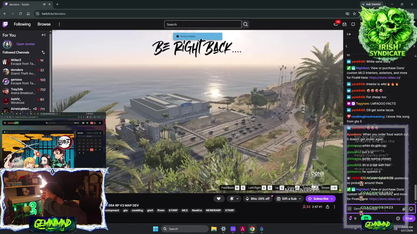Open chat settings gear
417x234 pixels.
point(398,218)
